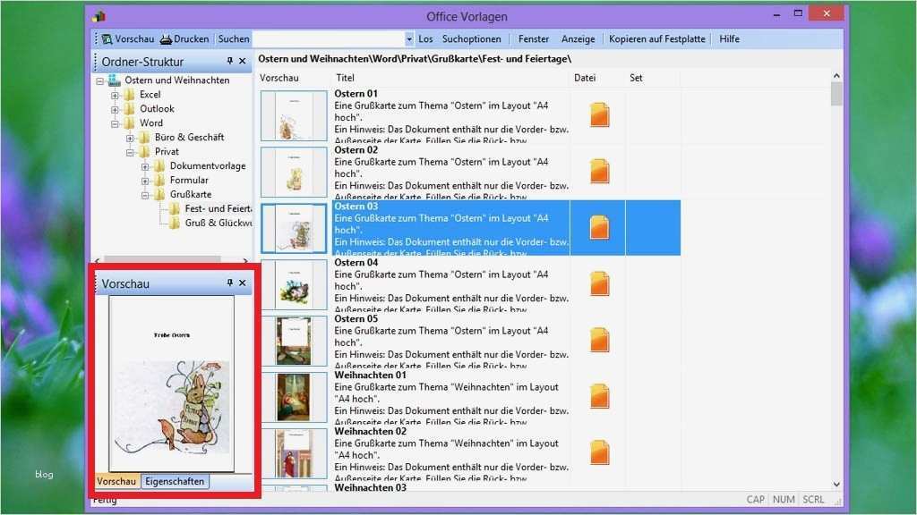Screen dimensions: 917x515
Task: Click the Ostern 03 file icon
Action: 599,228
